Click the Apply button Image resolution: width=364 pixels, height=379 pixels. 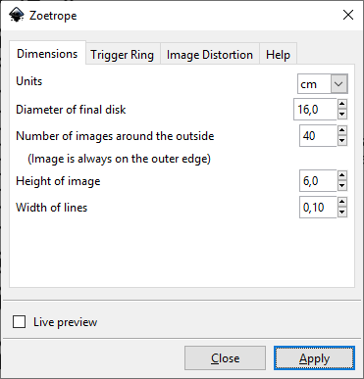314,358
